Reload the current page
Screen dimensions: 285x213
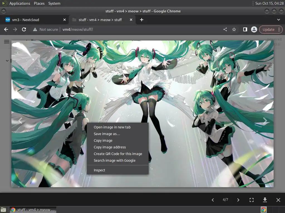(24, 29)
